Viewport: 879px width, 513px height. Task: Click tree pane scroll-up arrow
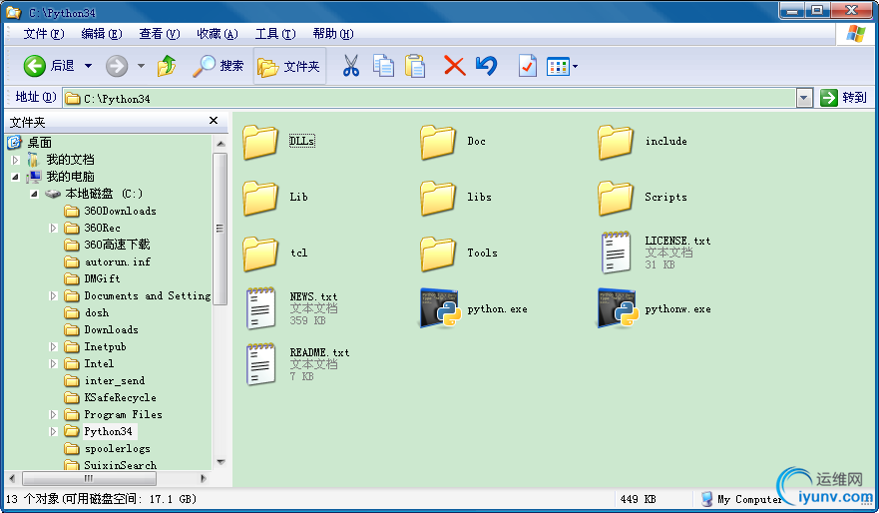click(220, 144)
